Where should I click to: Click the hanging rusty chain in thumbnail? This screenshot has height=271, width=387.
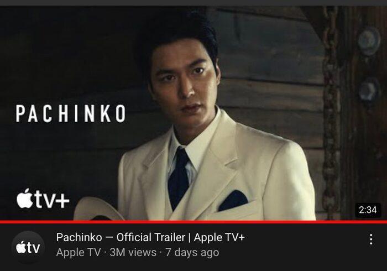coord(331,111)
